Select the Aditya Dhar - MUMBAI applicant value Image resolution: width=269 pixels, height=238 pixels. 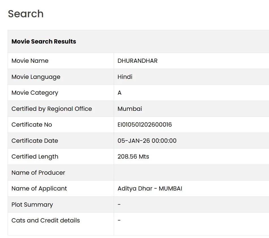click(150, 189)
